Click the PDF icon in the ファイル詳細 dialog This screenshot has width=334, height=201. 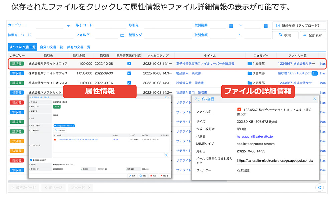(x=239, y=109)
